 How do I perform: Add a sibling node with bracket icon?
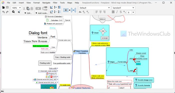(45, 8)
